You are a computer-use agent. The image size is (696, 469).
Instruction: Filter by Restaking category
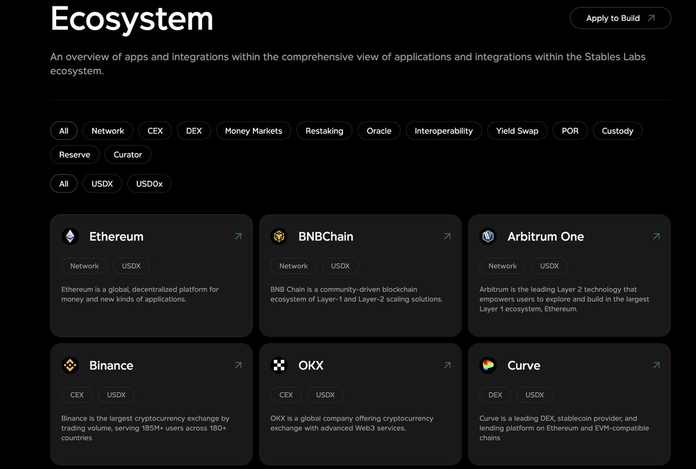tap(324, 131)
